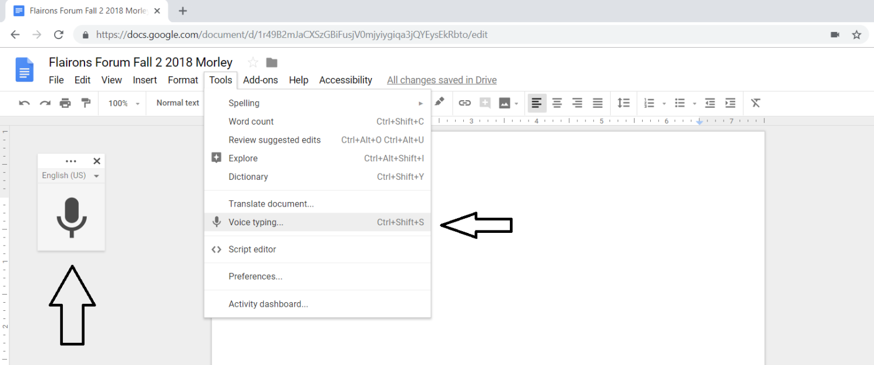Print the document with printer icon

point(65,103)
